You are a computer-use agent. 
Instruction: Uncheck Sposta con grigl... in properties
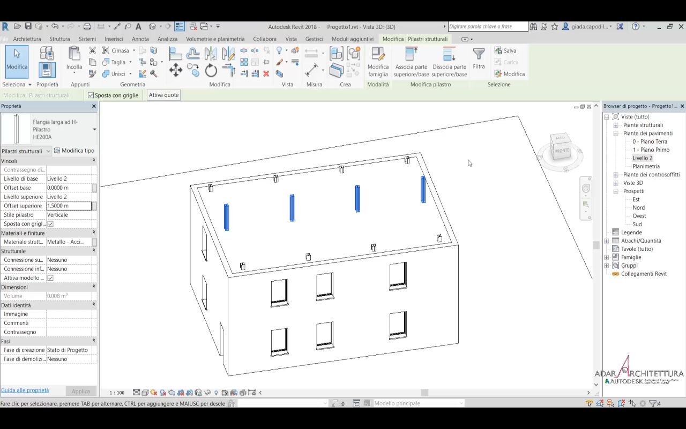pos(50,224)
